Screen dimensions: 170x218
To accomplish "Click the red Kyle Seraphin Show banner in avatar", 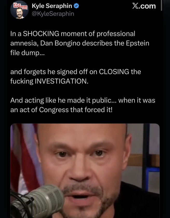I will [20, 6].
